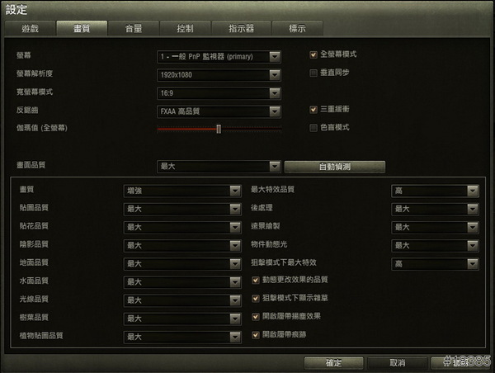
Task: Open the 寬螢幕模式 16:9 dropdown
Action: (219, 93)
